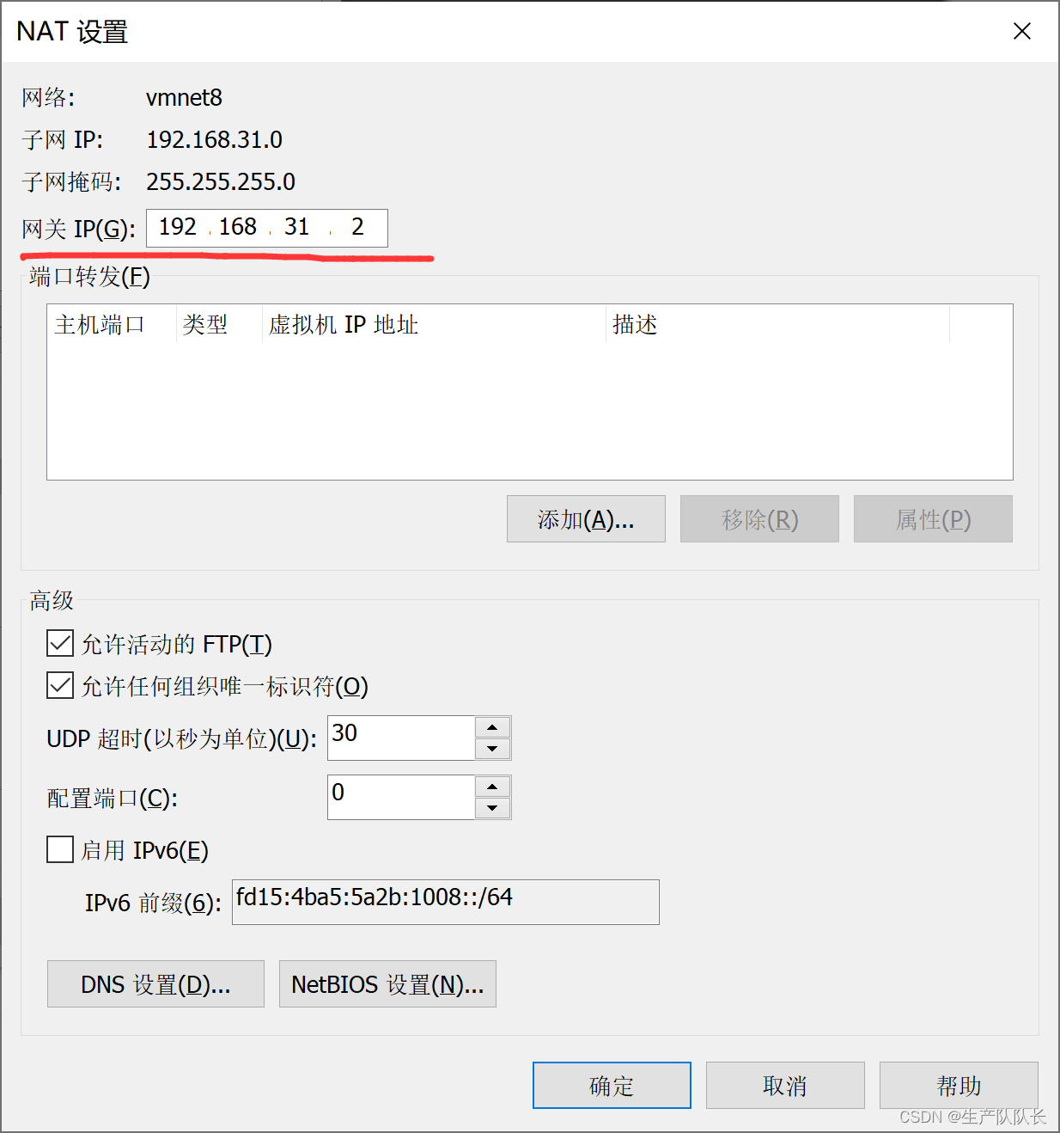
Task: Increase the UDP timeout value
Action: click(492, 727)
